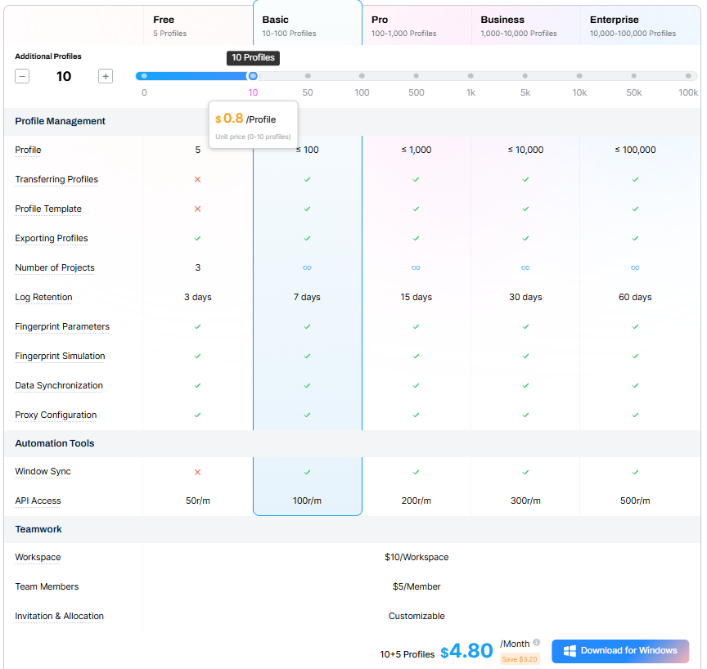Click the Download for Windows button
707x669 pixels.
point(620,651)
